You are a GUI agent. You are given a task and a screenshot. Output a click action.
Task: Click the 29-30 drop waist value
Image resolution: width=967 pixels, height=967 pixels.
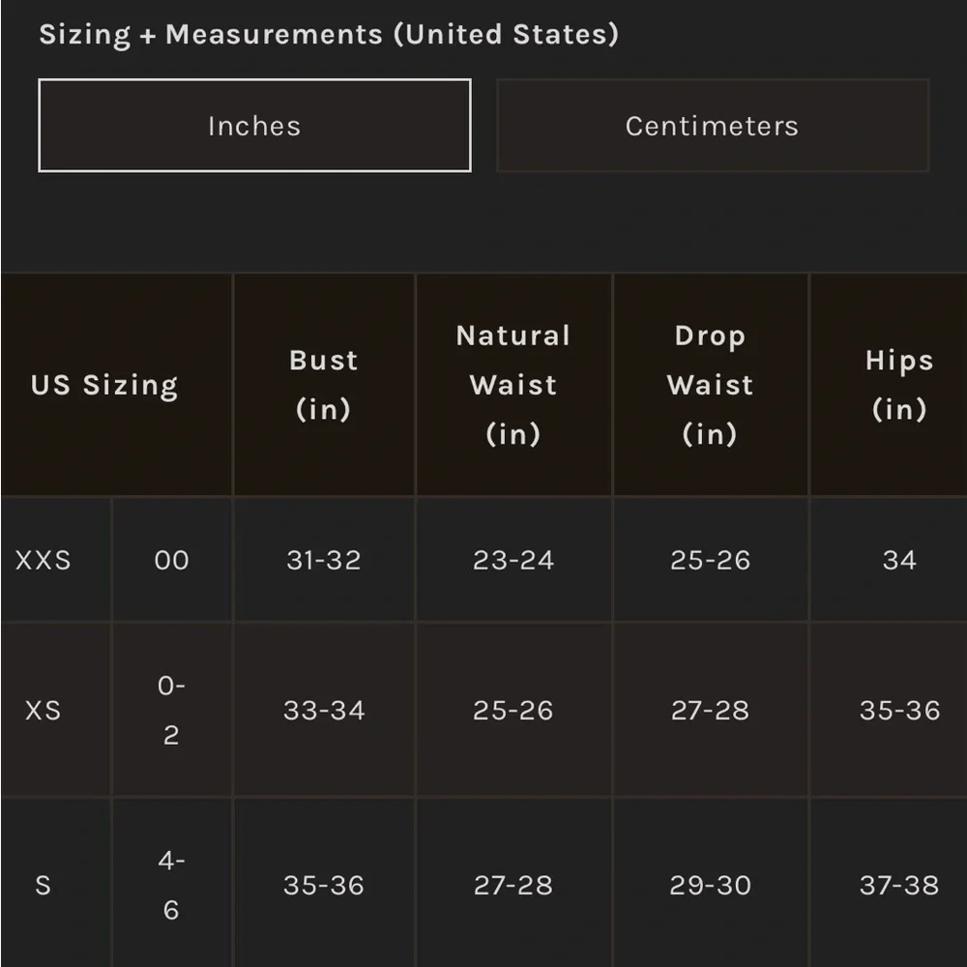tap(711, 883)
